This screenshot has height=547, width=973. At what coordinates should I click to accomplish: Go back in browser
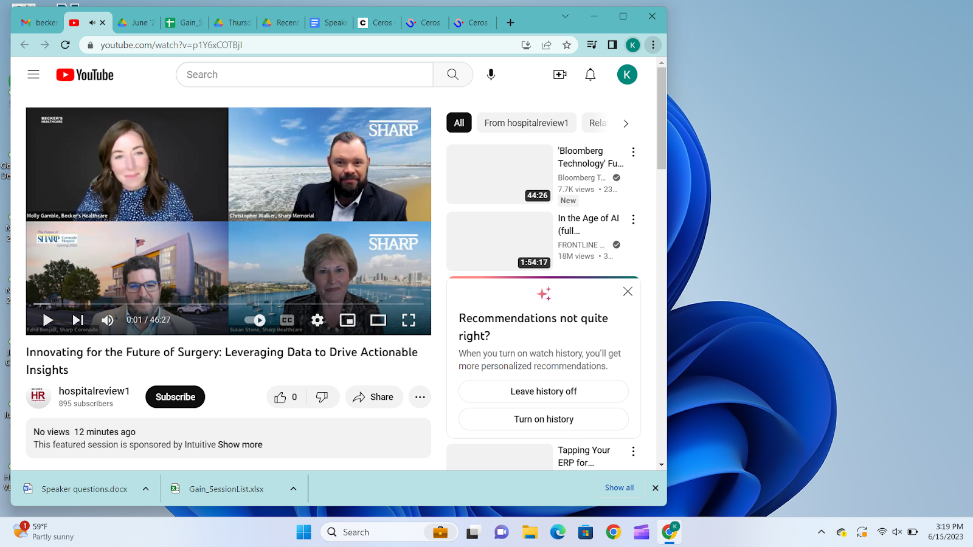coord(24,45)
